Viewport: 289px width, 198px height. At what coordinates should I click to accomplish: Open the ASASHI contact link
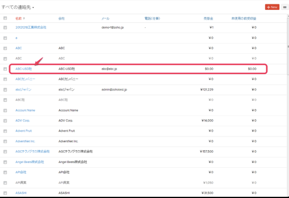21,193
